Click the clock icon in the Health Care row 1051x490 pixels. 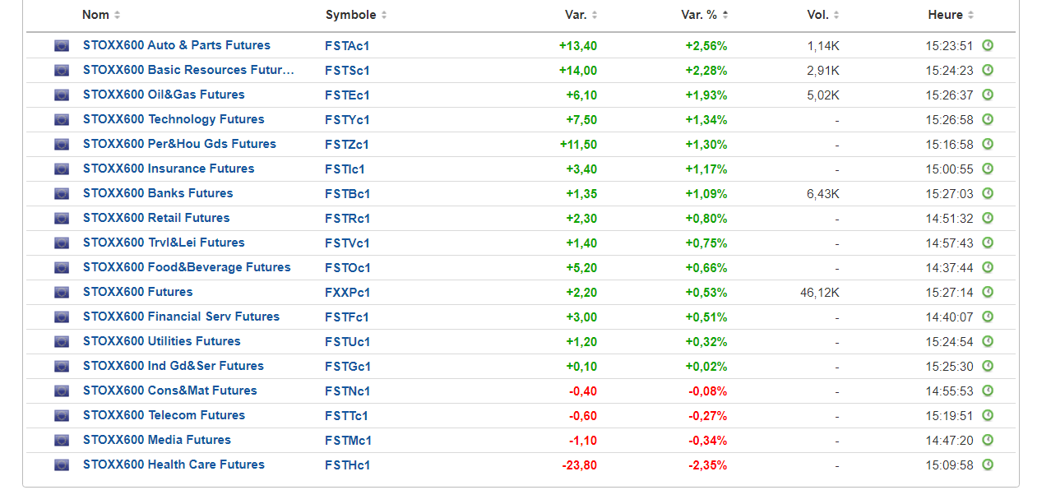point(988,465)
